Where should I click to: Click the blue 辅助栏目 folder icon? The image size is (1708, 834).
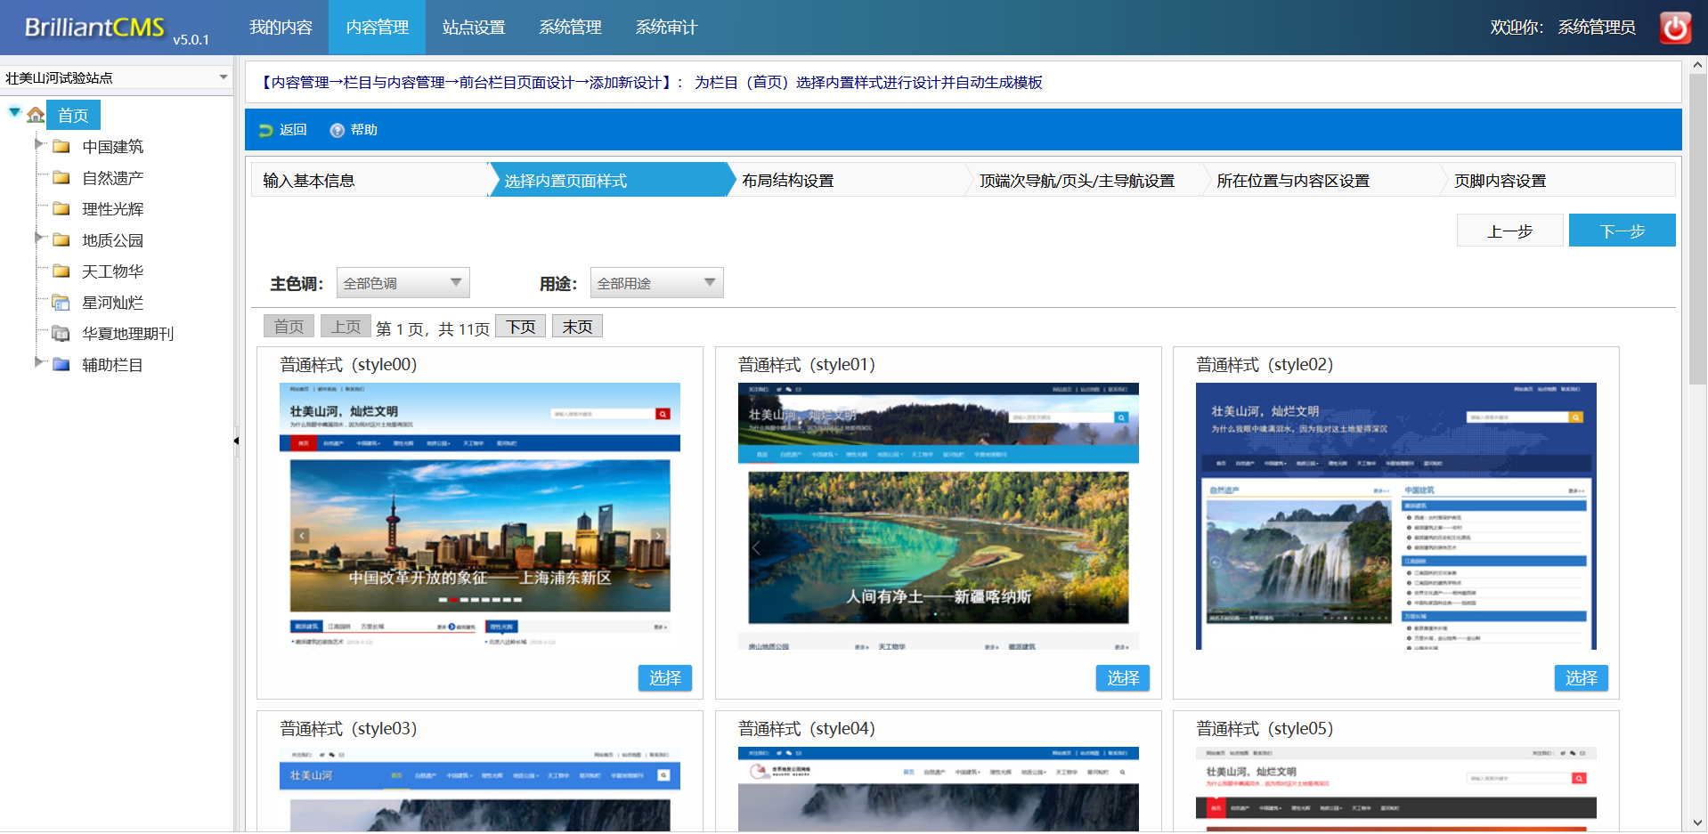point(61,365)
